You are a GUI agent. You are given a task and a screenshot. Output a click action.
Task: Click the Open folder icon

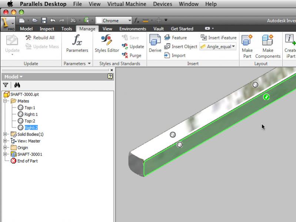click(35, 20)
